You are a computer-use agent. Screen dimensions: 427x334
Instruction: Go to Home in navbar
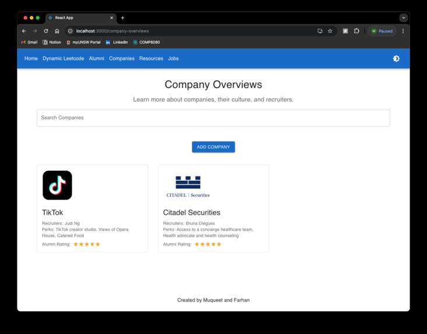[x=31, y=58]
